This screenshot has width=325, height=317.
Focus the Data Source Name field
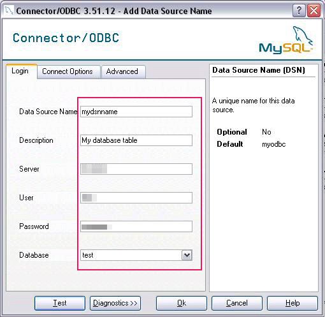[x=136, y=112]
